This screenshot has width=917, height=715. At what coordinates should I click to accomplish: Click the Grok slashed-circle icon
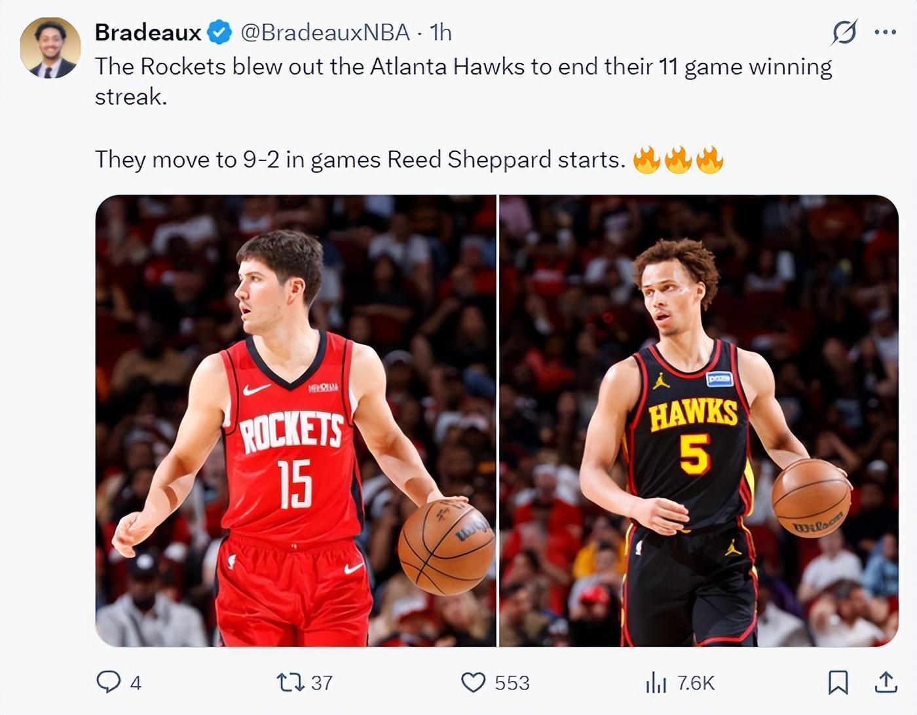844,31
